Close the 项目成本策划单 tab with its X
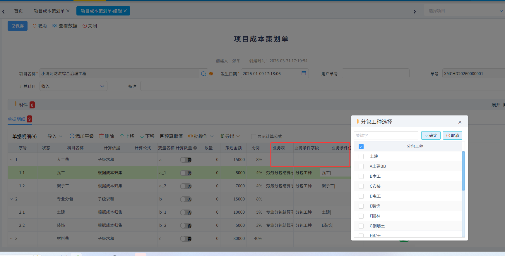This screenshot has width=505, height=256. tap(68, 11)
